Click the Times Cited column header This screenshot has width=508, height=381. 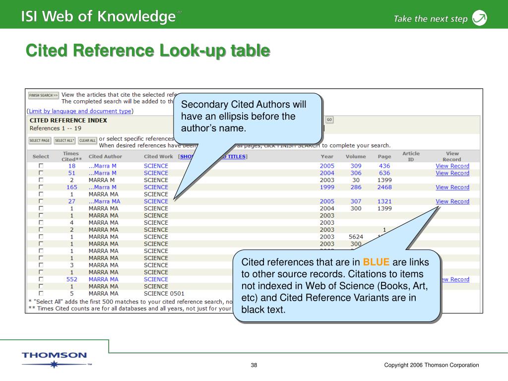tap(71, 156)
